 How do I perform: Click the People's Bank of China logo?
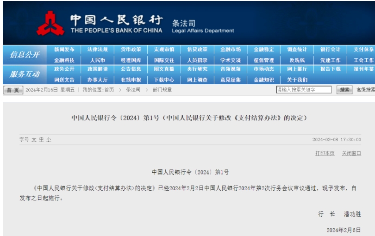50,23
